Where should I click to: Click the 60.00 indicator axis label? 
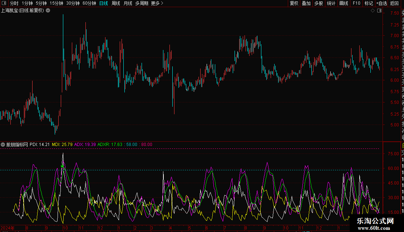tap(393, 168)
